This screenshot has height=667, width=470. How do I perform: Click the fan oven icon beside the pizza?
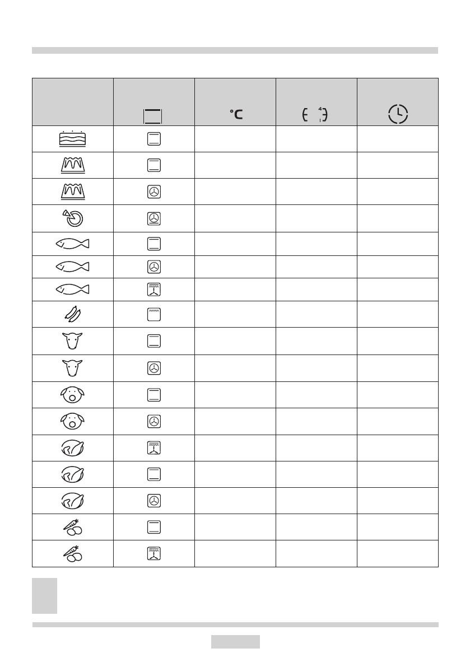(153, 218)
